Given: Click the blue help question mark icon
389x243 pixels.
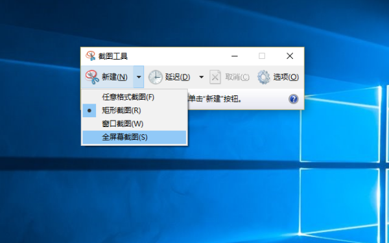Looking at the screenshot, I should (x=293, y=99).
